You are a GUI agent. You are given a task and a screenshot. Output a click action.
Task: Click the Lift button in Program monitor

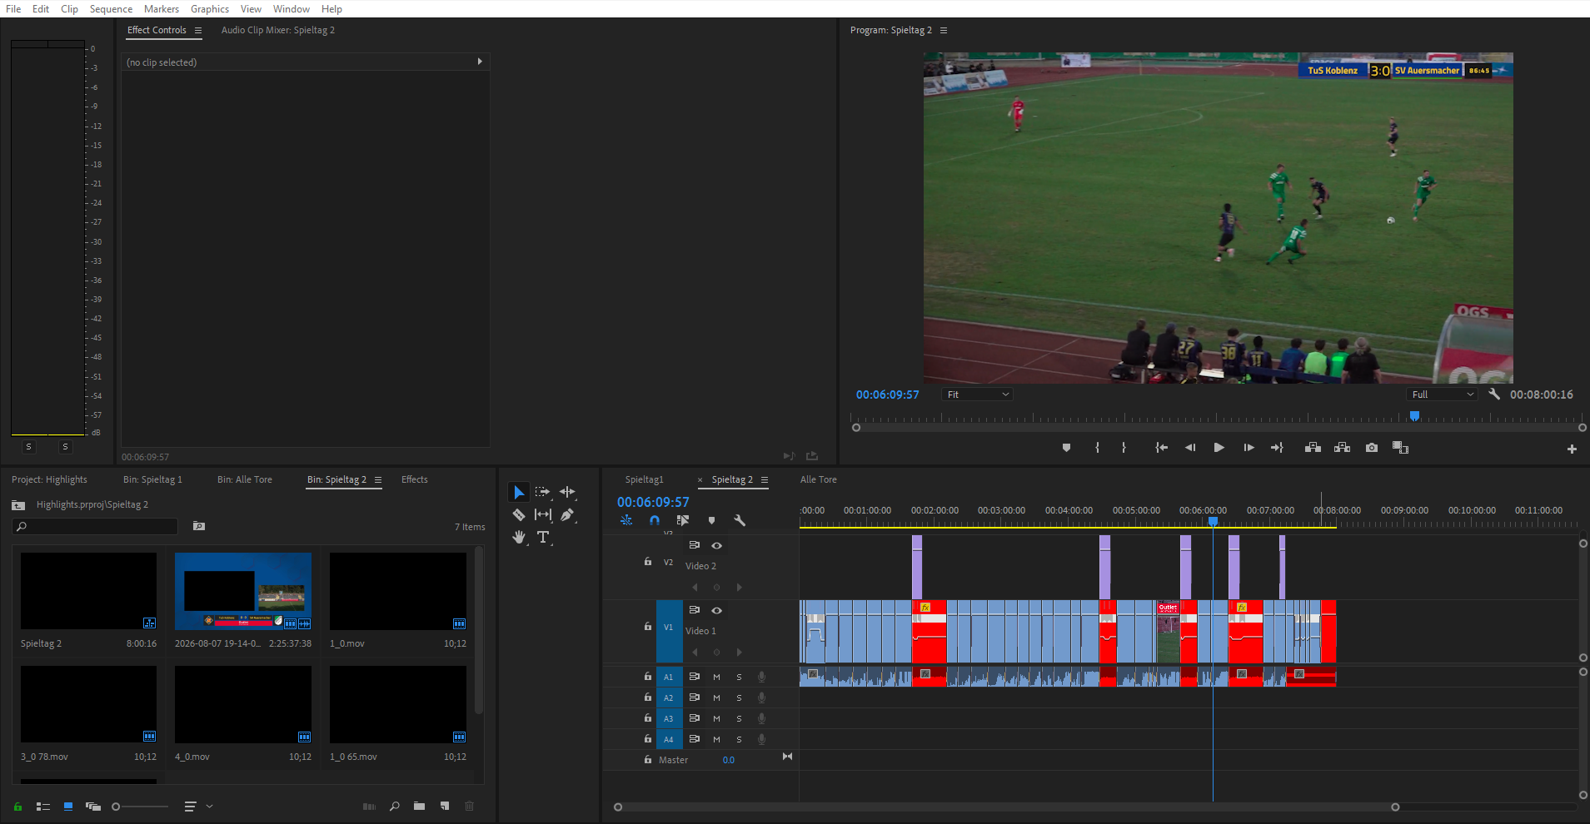click(1313, 448)
